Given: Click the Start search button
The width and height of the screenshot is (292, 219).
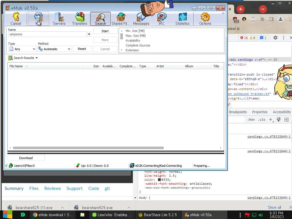Looking at the screenshot, I should coord(105,31).
